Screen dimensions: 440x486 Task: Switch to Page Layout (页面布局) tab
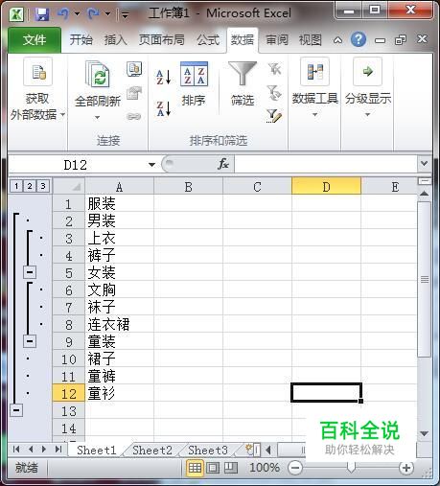(x=162, y=40)
